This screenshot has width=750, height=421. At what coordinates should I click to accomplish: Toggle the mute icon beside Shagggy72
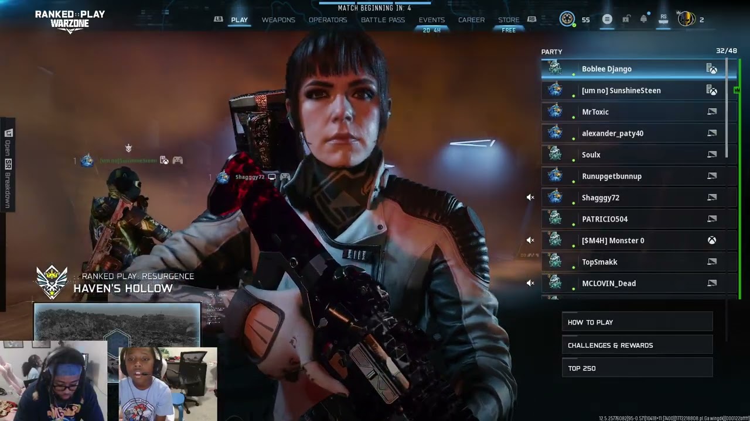coord(530,198)
